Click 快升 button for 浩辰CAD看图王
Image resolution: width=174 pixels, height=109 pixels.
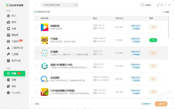click(x=153, y=66)
